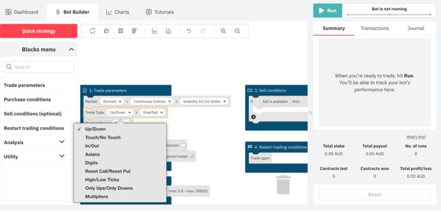Open the Rise/Fall dropdown
441x212 pixels.
(x=152, y=112)
